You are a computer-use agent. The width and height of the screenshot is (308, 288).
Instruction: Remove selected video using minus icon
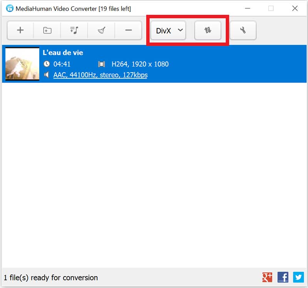(128, 30)
